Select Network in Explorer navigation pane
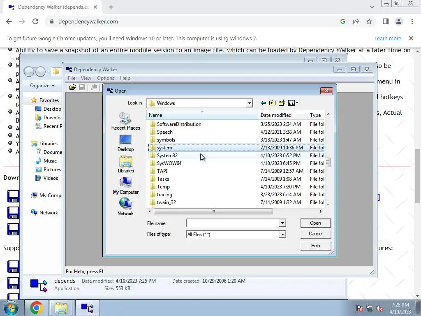This screenshot has height=316, width=421. [44, 213]
